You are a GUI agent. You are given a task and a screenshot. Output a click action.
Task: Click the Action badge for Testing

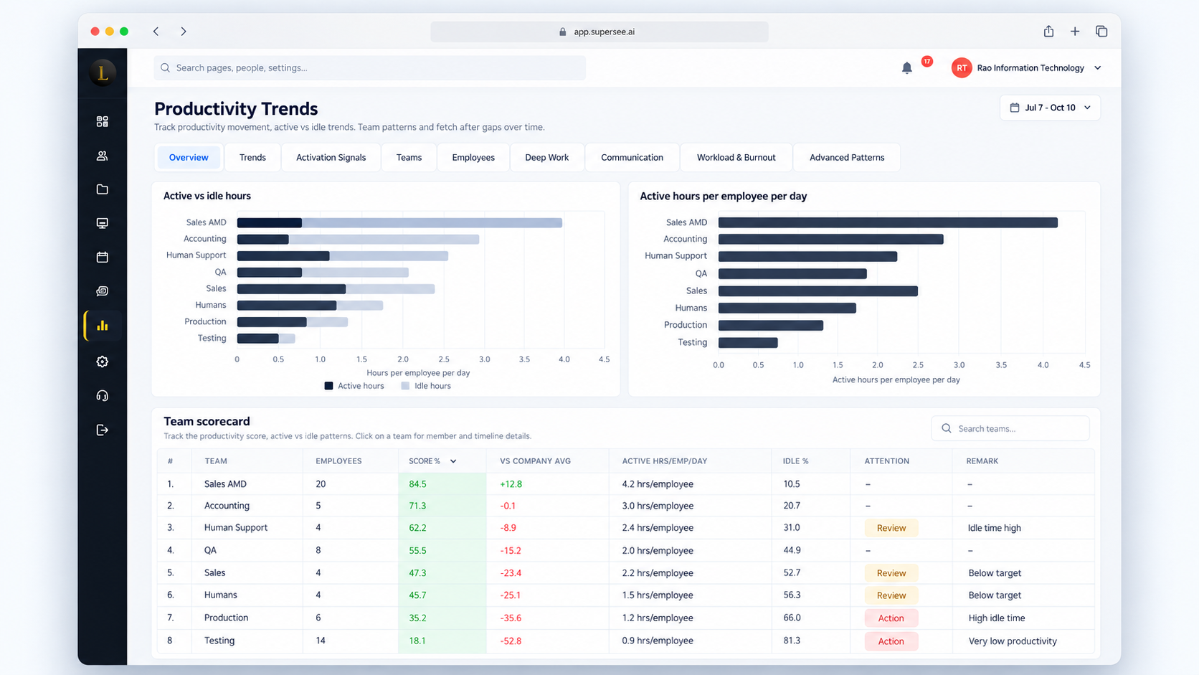(891, 641)
